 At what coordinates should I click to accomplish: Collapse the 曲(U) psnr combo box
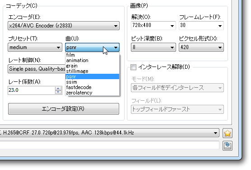pyautogui.click(x=92, y=47)
